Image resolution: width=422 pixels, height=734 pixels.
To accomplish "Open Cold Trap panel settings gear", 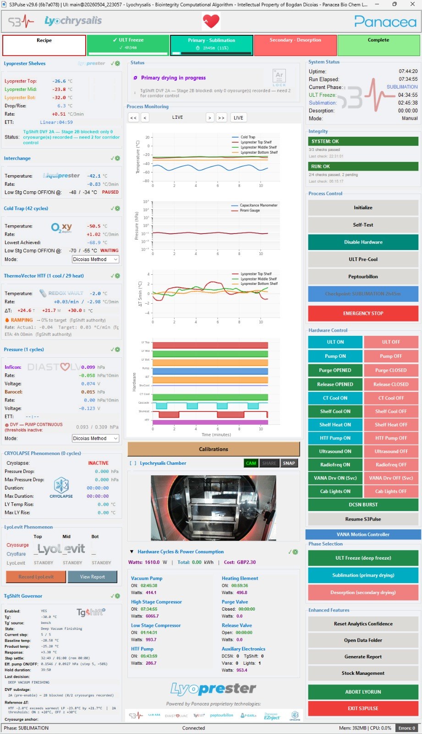I will 117,208.
